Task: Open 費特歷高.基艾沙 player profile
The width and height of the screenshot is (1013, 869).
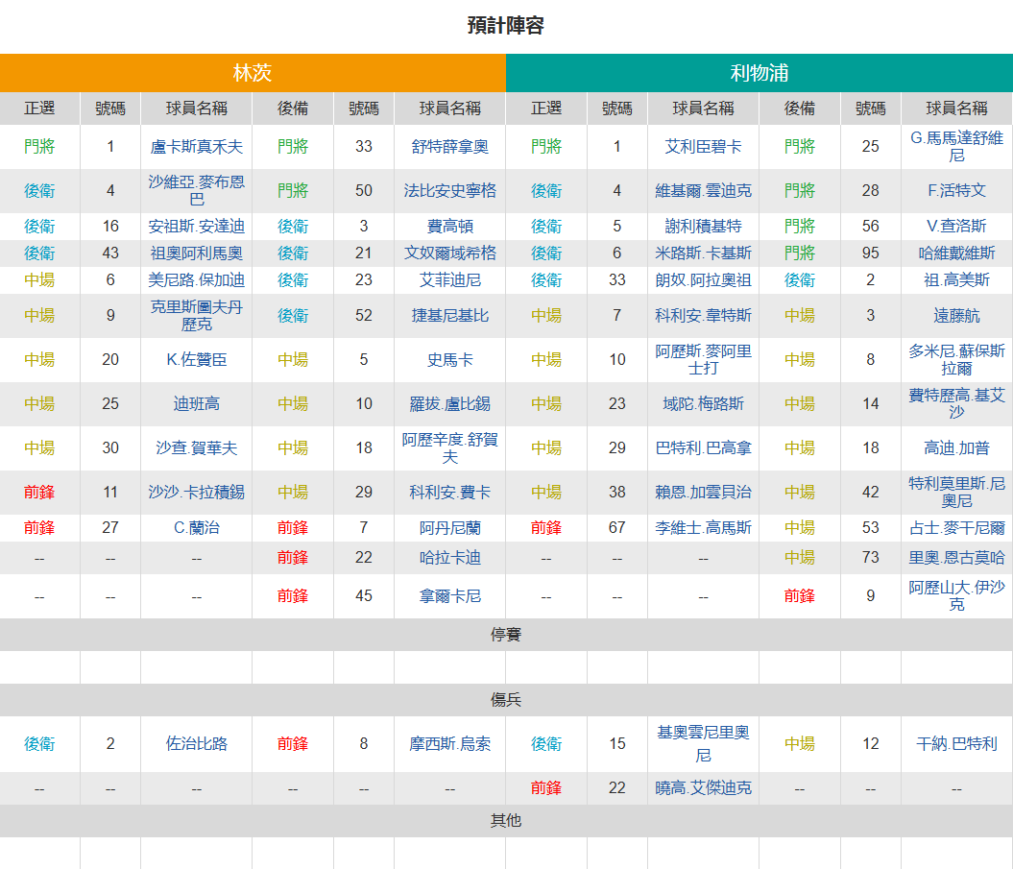Action: point(956,404)
